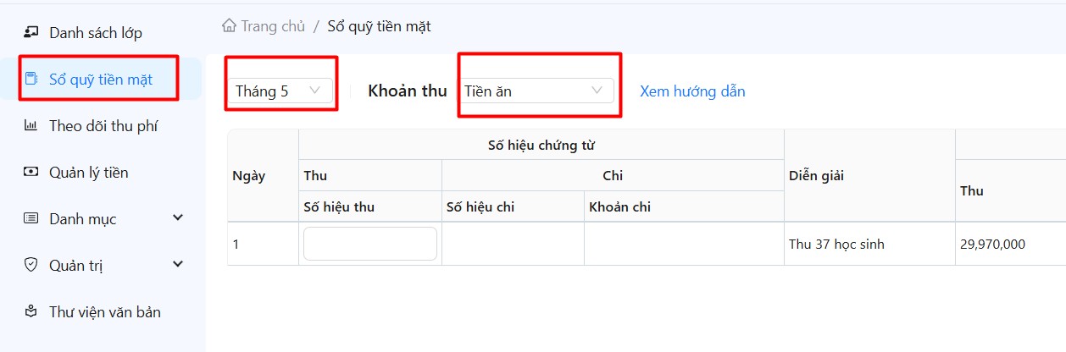1066x352 pixels.
Task: Select the 29,970,000 amount cell
Action: 992,245
